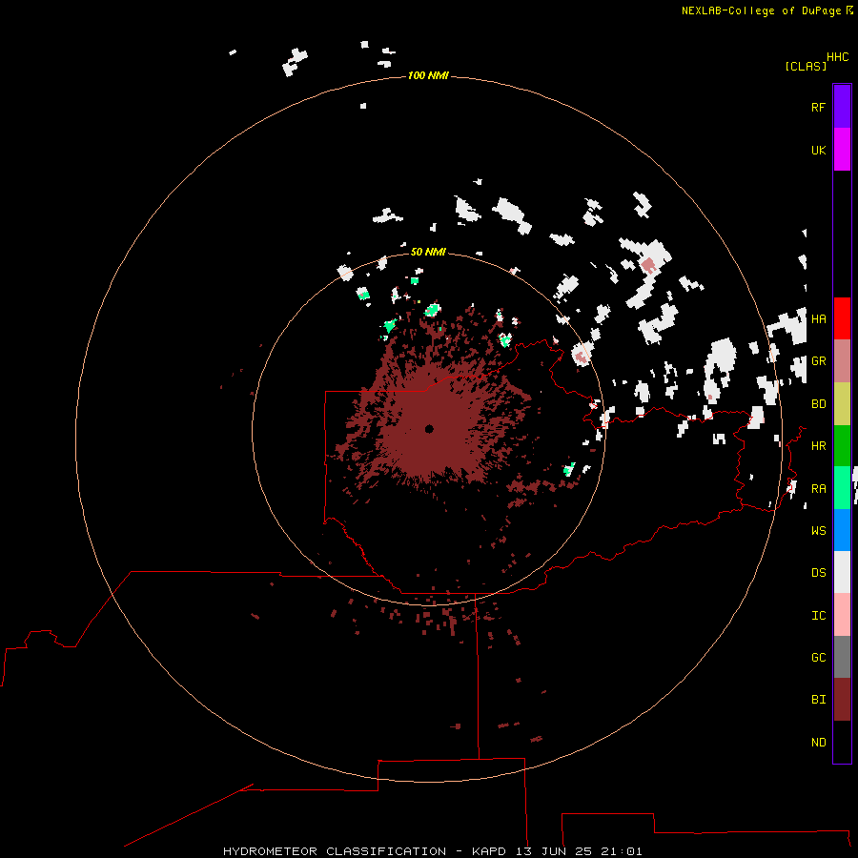This screenshot has height=858, width=858.
Task: Click the RA legend label
Action: [x=818, y=489]
